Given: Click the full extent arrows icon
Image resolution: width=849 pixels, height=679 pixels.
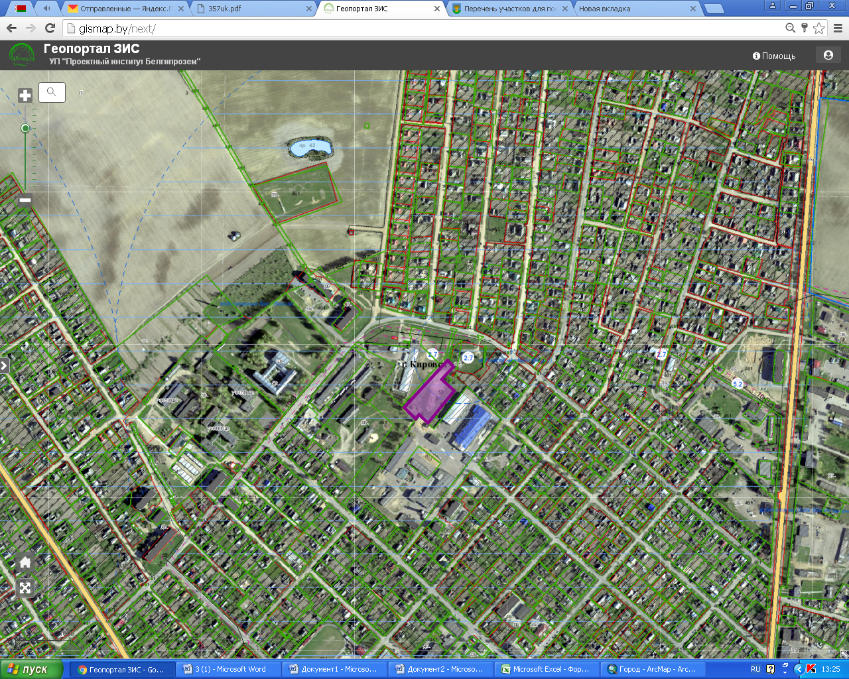Looking at the screenshot, I should tap(25, 587).
